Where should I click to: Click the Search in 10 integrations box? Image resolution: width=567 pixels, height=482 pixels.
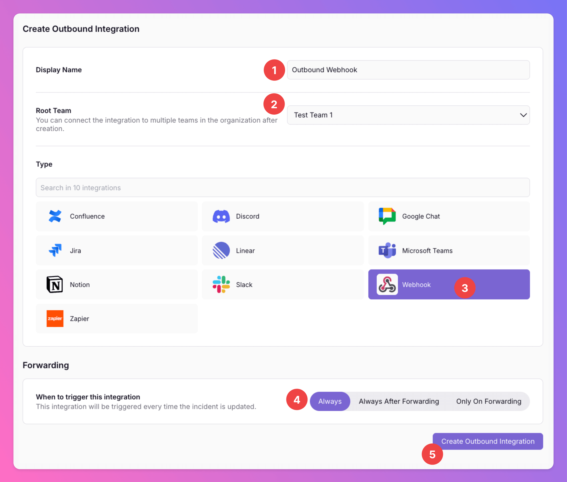click(x=283, y=188)
